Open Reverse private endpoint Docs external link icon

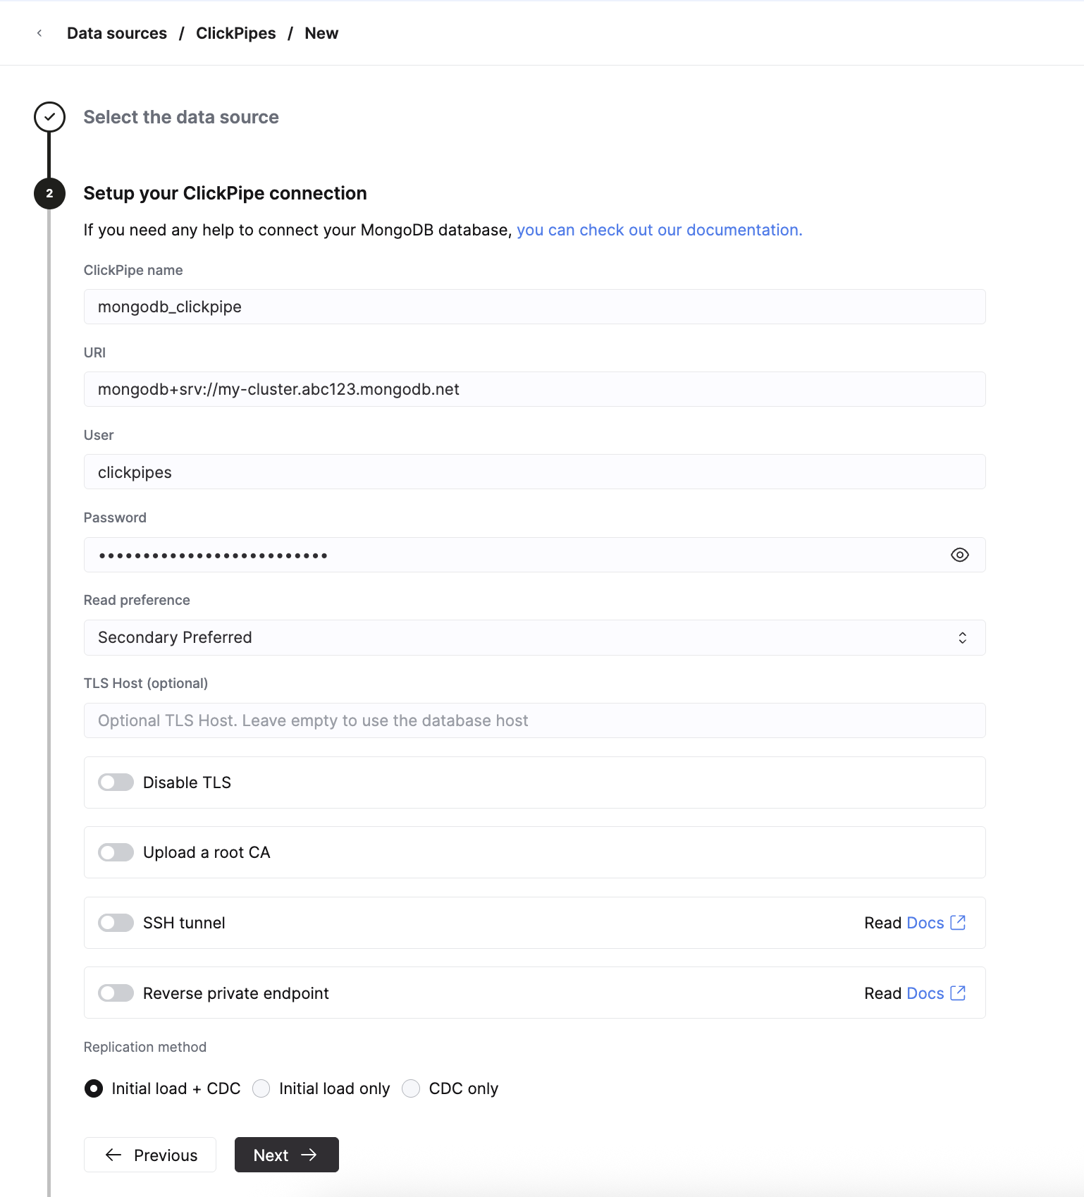click(x=957, y=993)
